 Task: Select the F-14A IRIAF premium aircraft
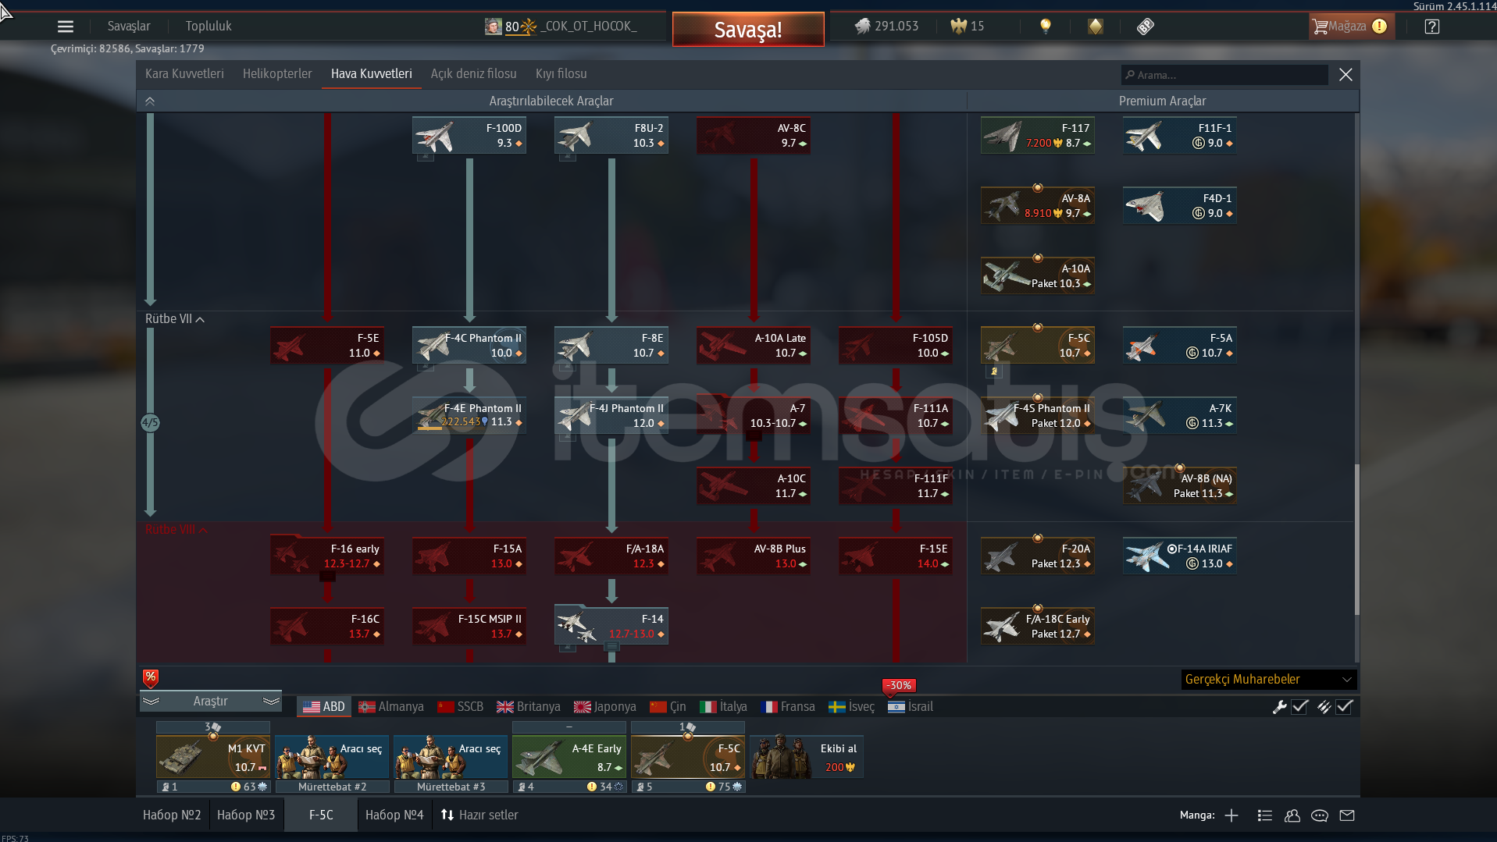click(x=1180, y=556)
